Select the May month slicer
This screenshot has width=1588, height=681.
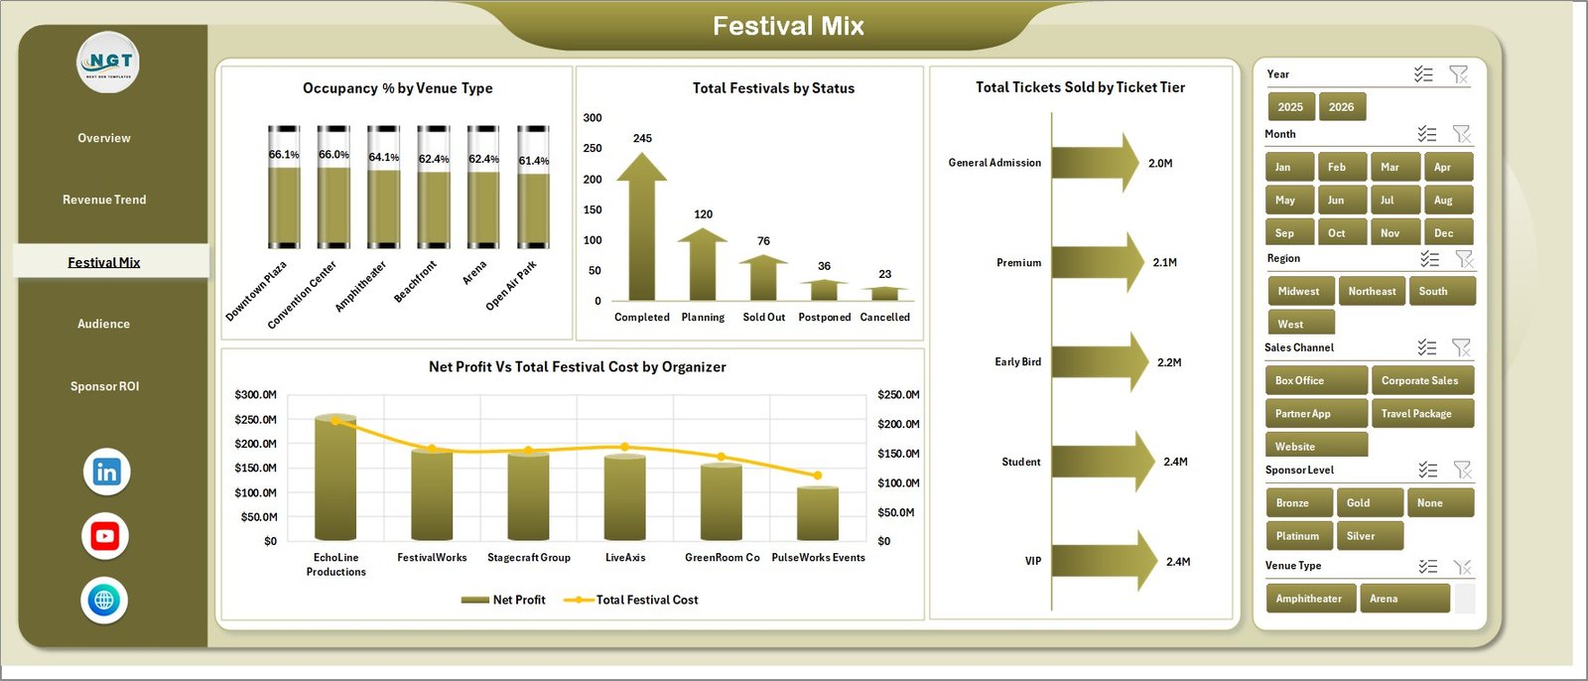pos(1290,200)
